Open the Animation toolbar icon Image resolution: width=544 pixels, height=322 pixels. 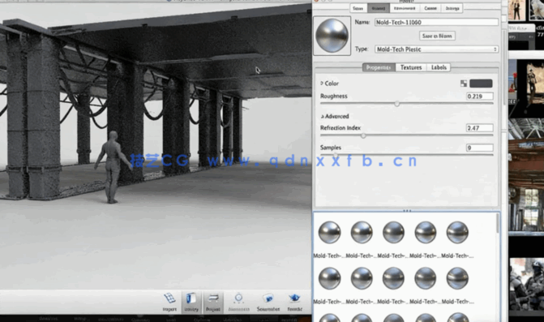coord(238,302)
